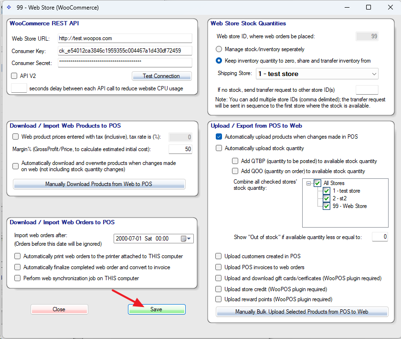Check Add QTBP to available stock quantity
This screenshot has height=339, width=401.
235,161
